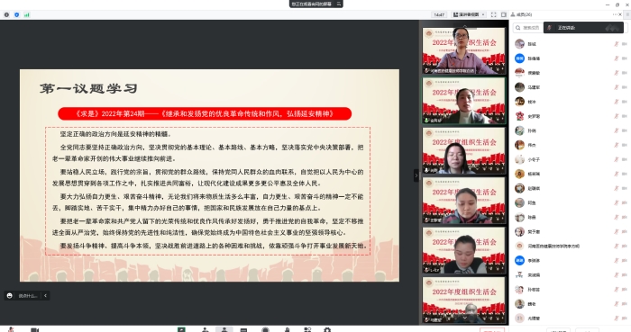Collapse the video strip with the side arrow
The image size is (631, 332).
click(x=416, y=175)
